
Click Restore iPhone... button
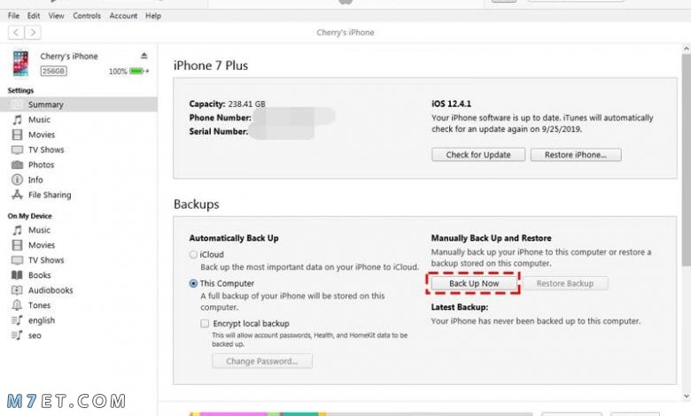576,155
